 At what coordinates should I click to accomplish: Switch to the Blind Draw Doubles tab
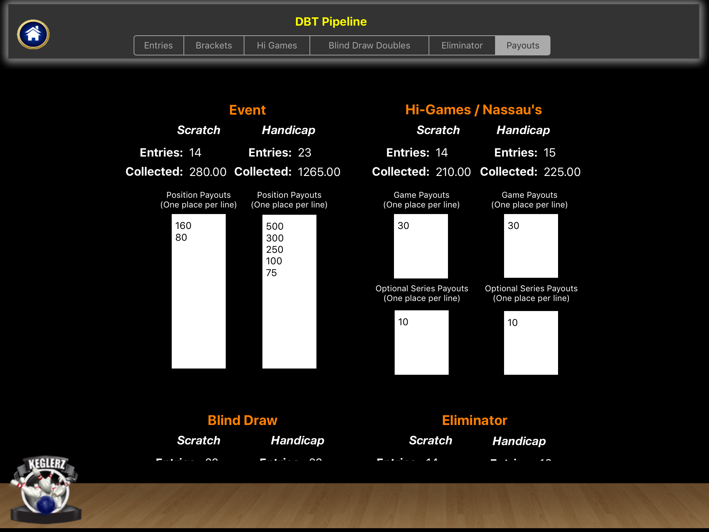(x=369, y=45)
